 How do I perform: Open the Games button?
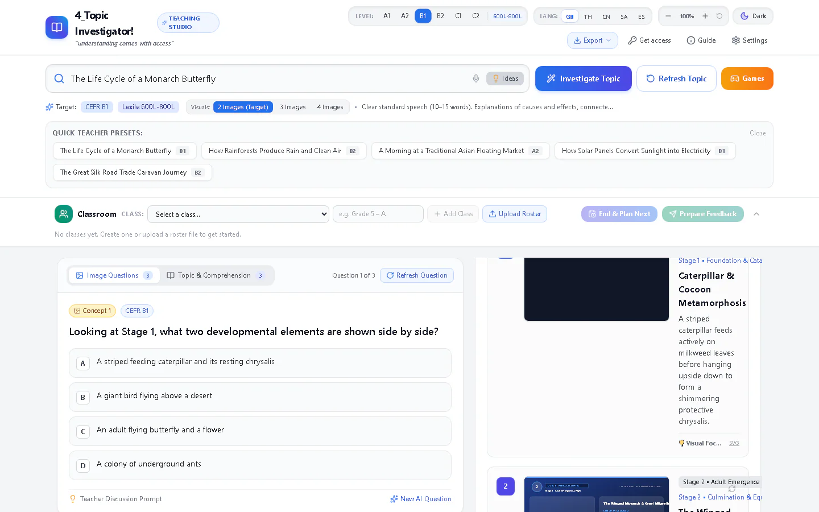tap(747, 79)
